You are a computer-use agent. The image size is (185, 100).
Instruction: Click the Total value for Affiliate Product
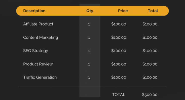click(150, 24)
